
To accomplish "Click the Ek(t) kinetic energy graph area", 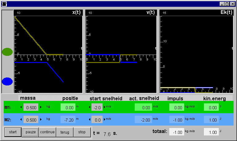I will pyautogui.click(x=197, y=54).
